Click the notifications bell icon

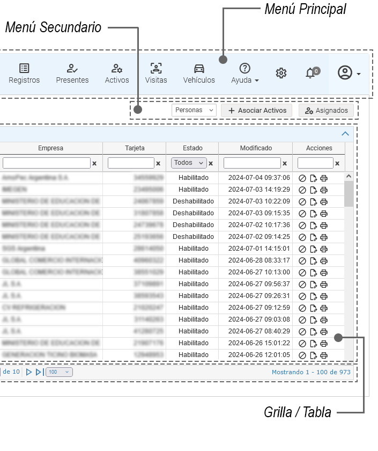pos(310,73)
